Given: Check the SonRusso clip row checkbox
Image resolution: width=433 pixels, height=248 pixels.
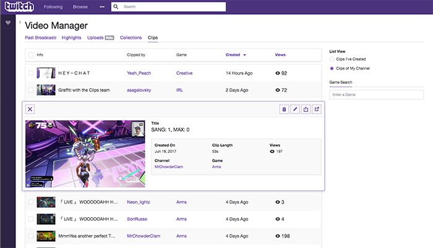Looking at the screenshot, I should tap(31, 219).
